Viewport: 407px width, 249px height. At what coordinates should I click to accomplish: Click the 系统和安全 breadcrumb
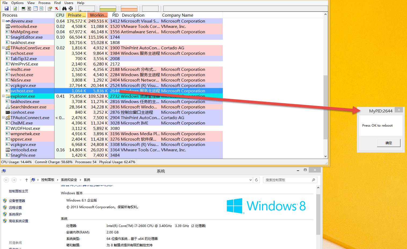[69, 180]
